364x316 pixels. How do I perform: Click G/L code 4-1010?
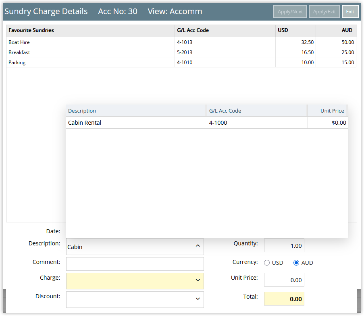(185, 62)
